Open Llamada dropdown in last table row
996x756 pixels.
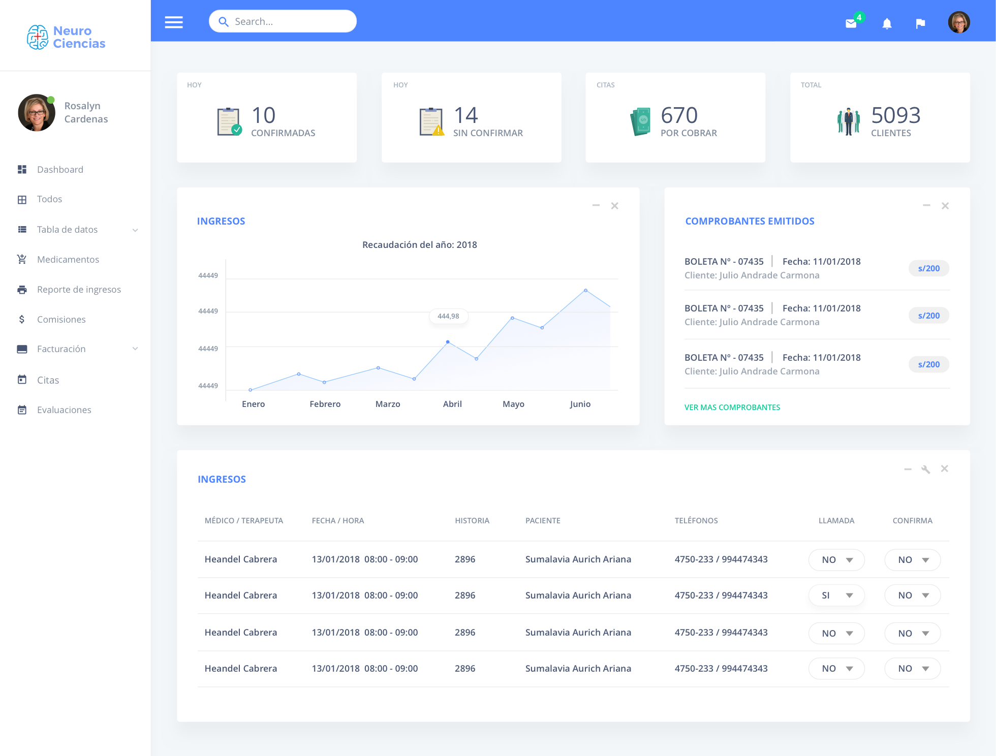pyautogui.click(x=836, y=669)
